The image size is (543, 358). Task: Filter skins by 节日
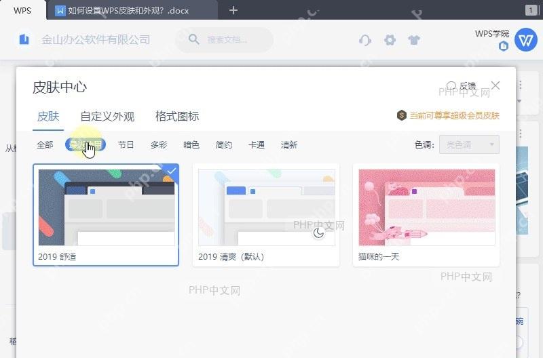pos(126,144)
